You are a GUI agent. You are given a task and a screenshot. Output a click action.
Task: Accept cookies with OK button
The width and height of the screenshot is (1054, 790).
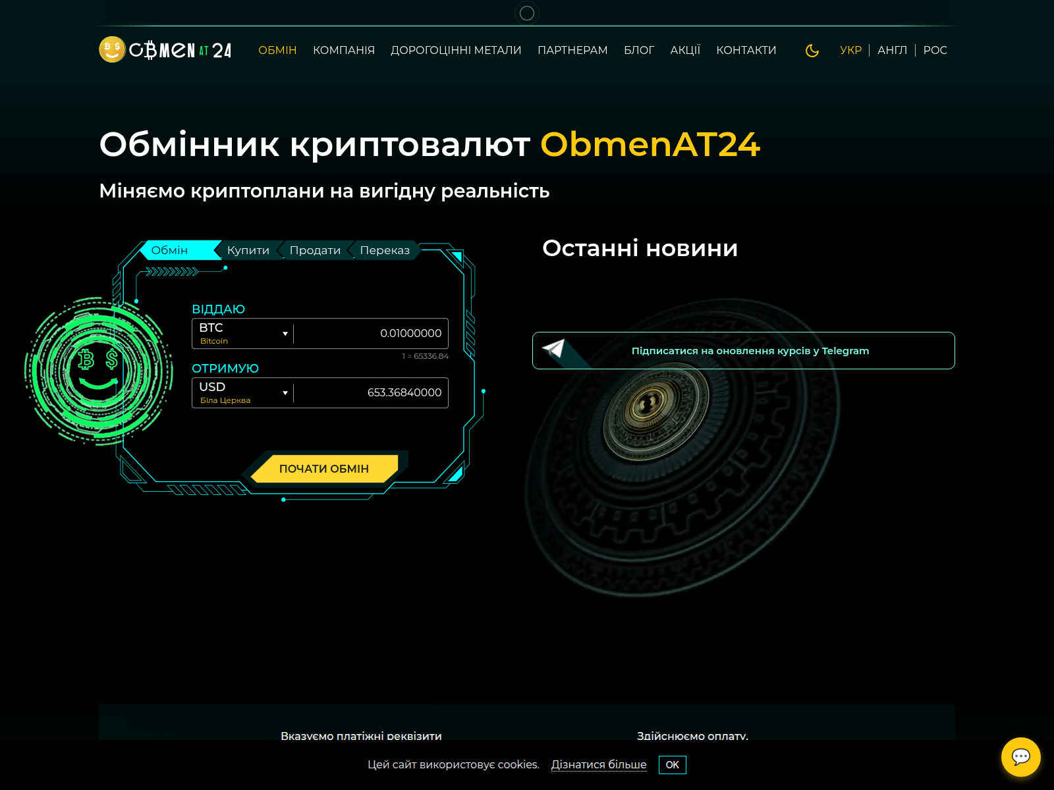[672, 765]
